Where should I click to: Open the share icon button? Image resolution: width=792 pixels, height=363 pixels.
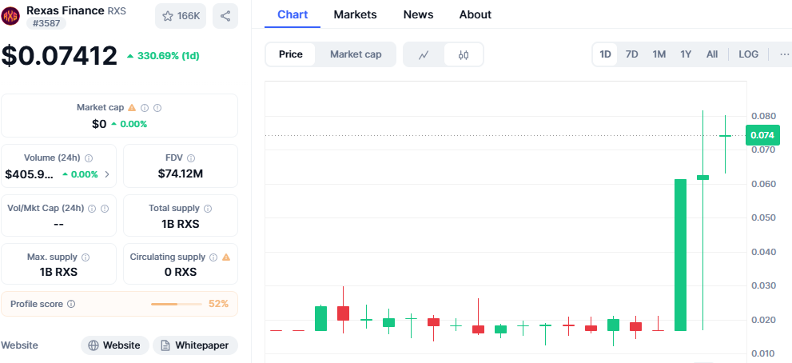click(225, 16)
